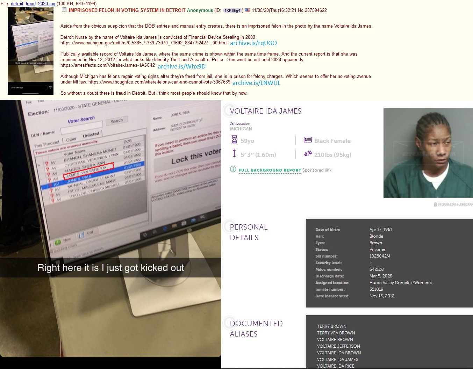Screen dimensions: 473x369
Task: Switch to the Other tab
Action: (x=71, y=139)
